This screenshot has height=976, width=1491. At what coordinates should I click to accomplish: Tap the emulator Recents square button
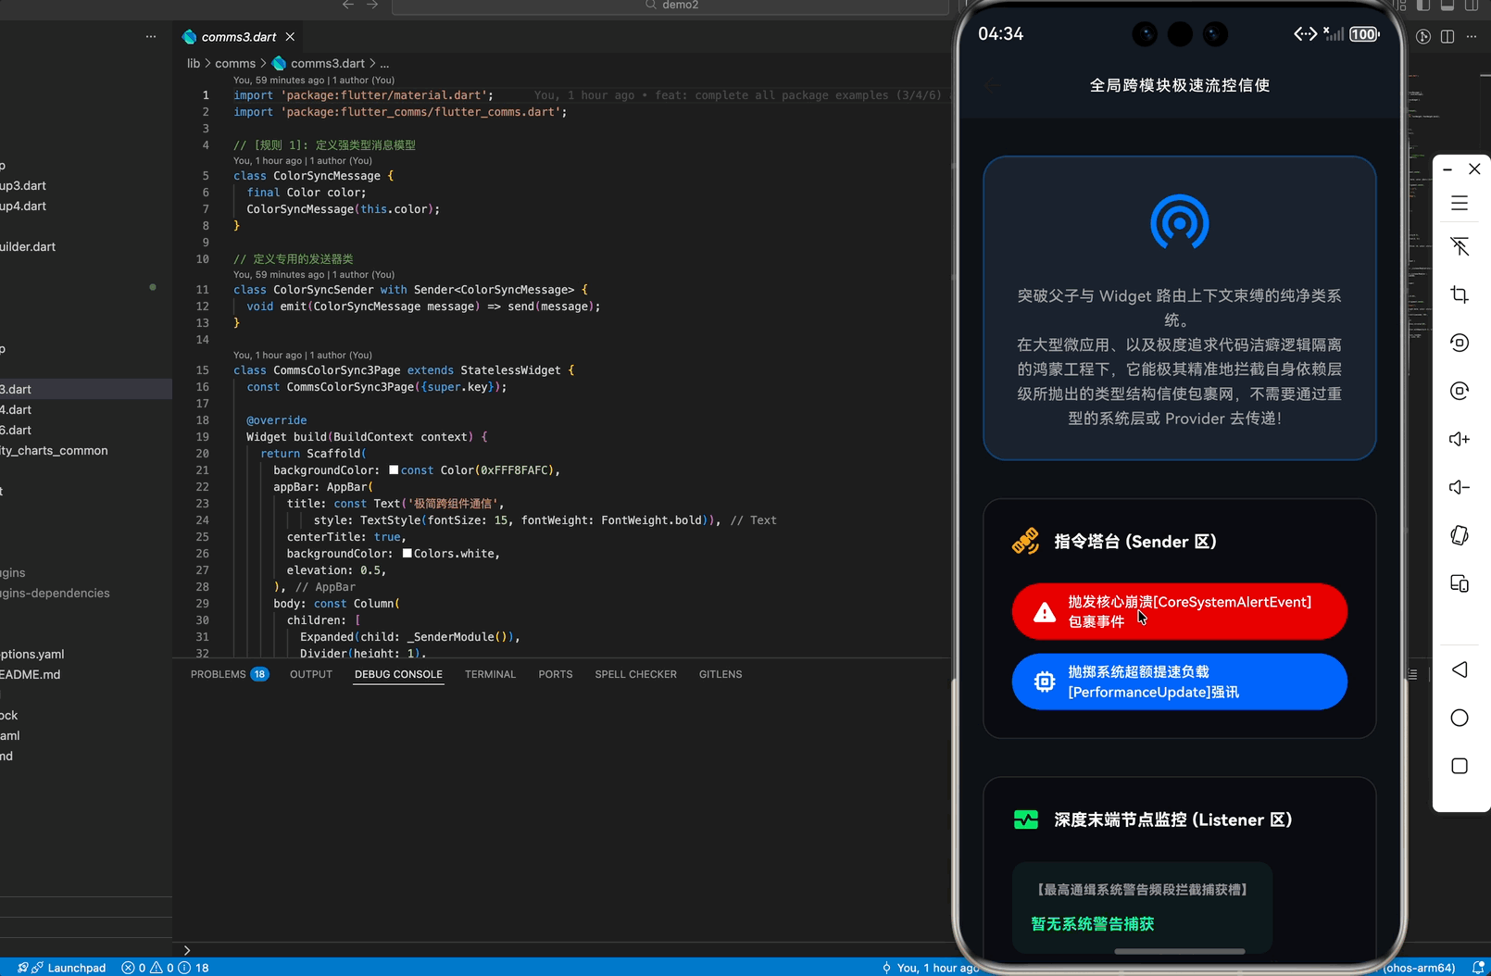tap(1460, 766)
